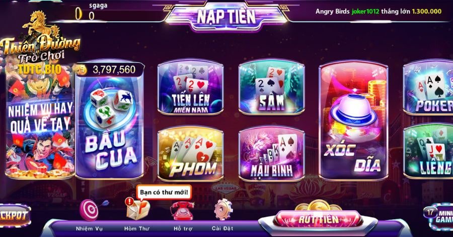Choose the Mậu Binh game tile
Viewport: 453px width, 237px height.
(272, 153)
